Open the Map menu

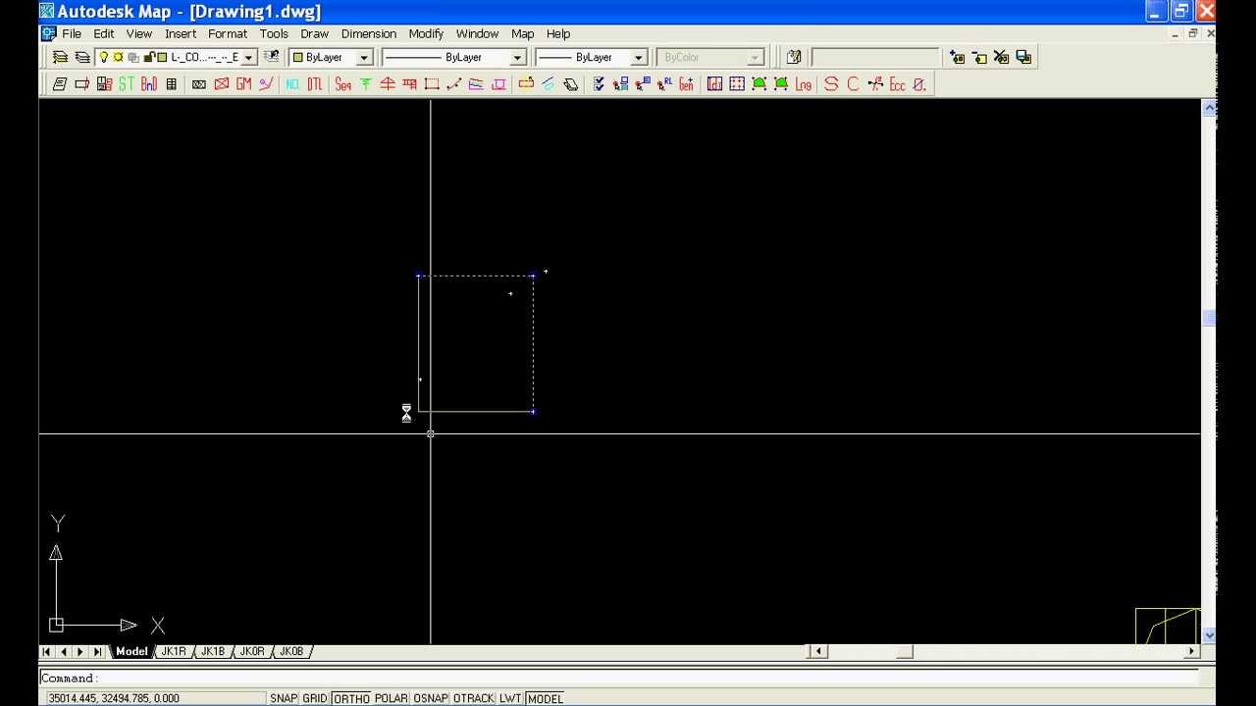click(522, 33)
